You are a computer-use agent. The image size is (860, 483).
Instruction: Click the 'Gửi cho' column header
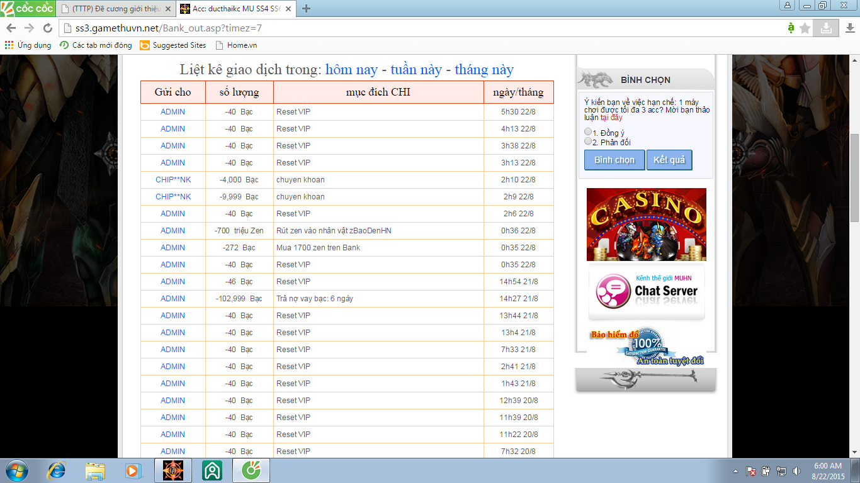[173, 92]
